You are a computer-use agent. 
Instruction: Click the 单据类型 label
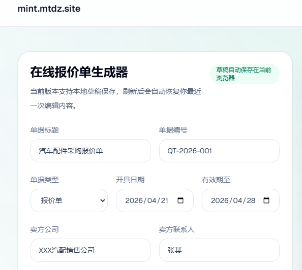click(x=45, y=180)
